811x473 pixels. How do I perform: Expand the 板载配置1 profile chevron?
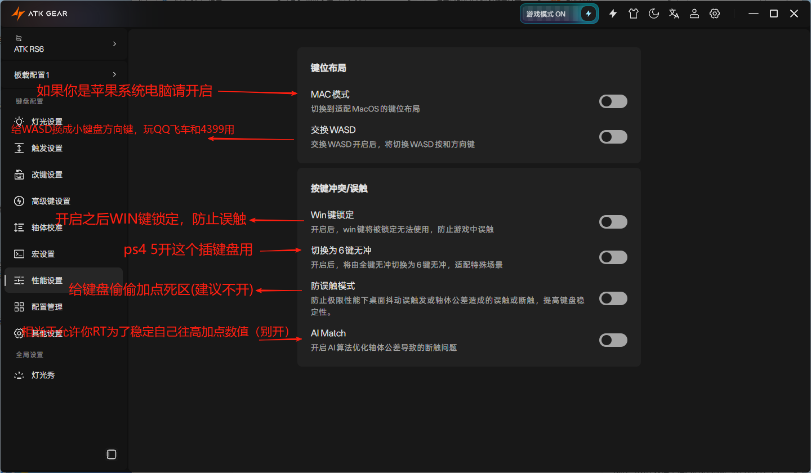click(x=114, y=74)
